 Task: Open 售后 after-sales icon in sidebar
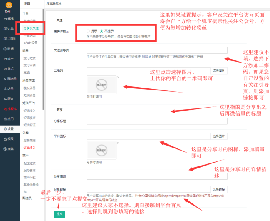coord(5,69)
